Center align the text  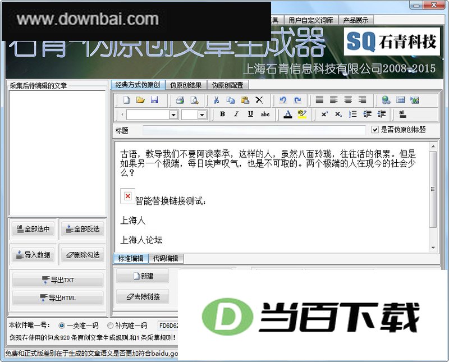[x=348, y=100]
